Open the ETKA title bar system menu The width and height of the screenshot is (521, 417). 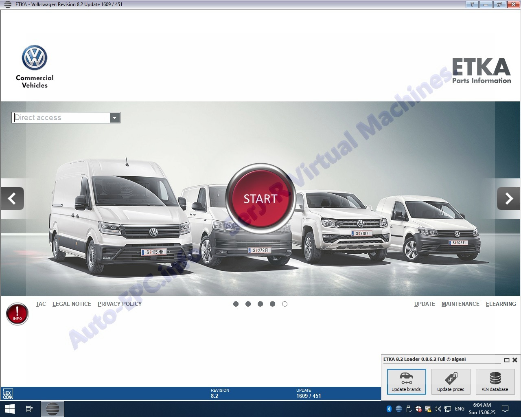(x=7, y=4)
